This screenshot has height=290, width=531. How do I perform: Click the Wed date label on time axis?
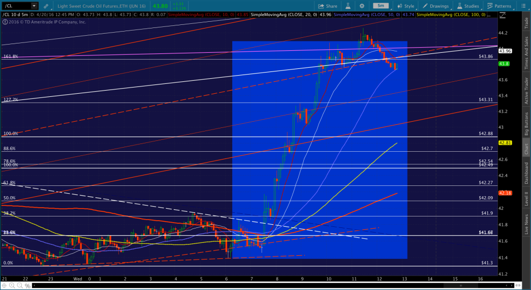point(78,279)
